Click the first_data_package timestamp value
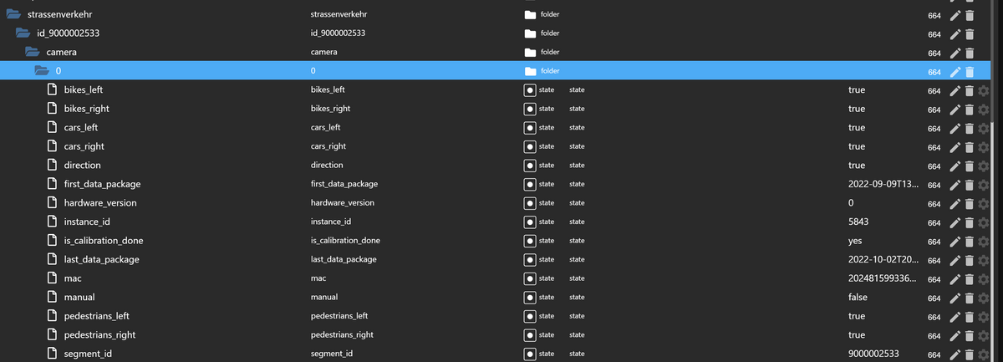Image resolution: width=1003 pixels, height=362 pixels. 883,184
